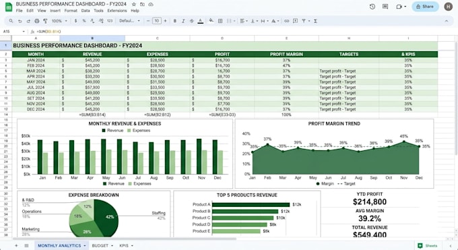Insert a link
Screen dimensions: 458x250
286,21
